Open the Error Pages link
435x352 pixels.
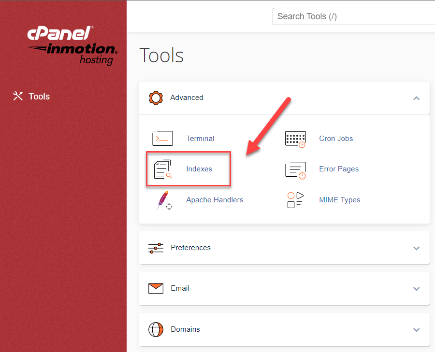[x=339, y=169]
